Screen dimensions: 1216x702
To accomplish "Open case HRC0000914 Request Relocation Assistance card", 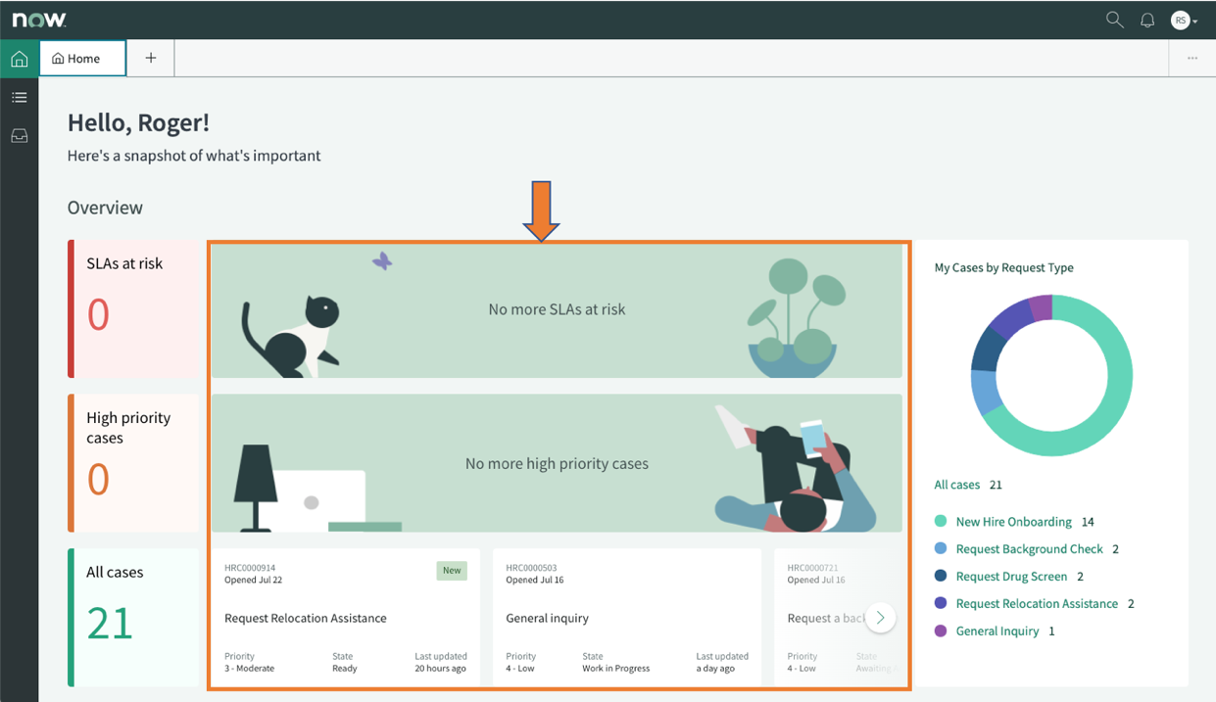I will [346, 617].
